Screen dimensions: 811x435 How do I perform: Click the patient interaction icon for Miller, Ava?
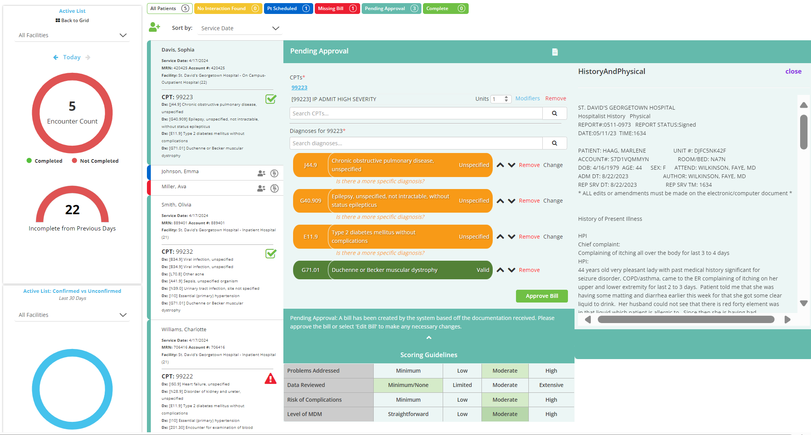click(261, 188)
